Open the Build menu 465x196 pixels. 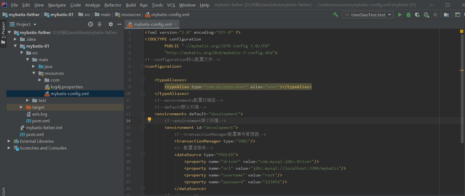tap(131, 5)
